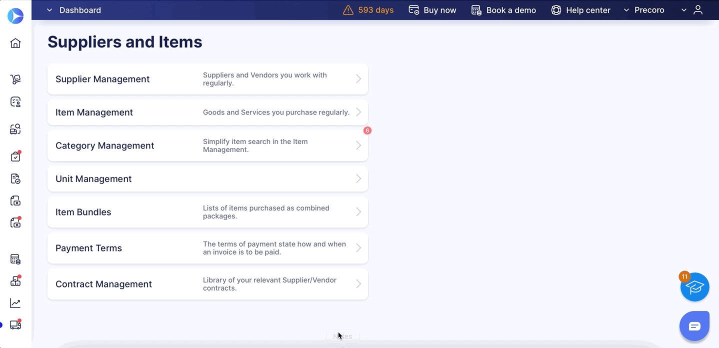
Task: Expand the Dashboard dropdown in header
Action: click(x=74, y=10)
